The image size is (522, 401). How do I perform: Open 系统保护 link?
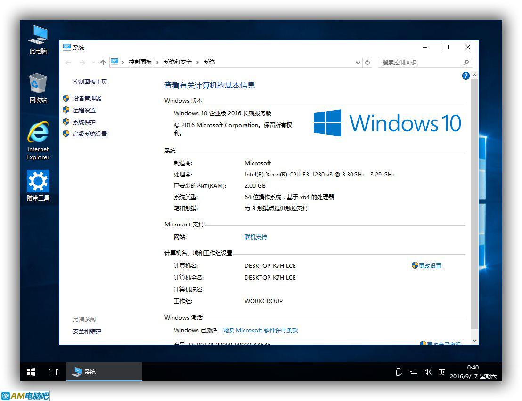pyautogui.click(x=84, y=122)
